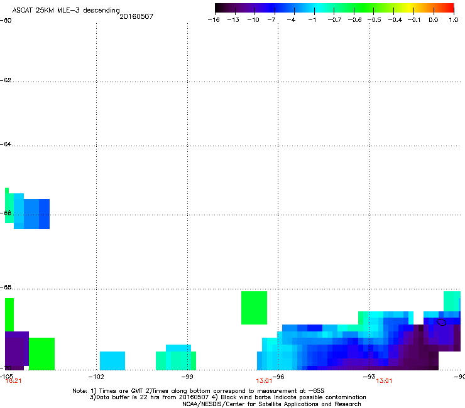The width and height of the screenshot is (465, 408).
Task: Click the '-96' longitude axis label
Action: [278, 377]
